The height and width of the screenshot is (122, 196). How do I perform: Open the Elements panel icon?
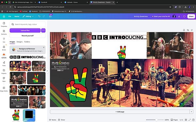coord(4,32)
